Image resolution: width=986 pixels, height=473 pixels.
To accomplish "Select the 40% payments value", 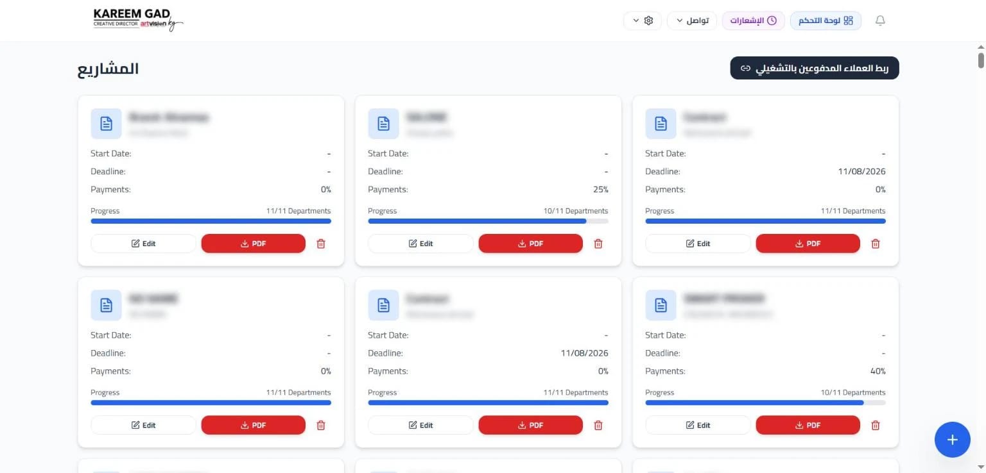I will (878, 371).
